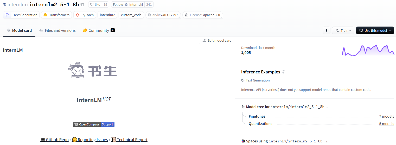Click the Text Generation inference label

(256, 80)
